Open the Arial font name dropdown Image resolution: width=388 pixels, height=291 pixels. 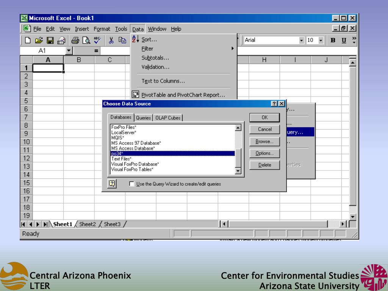pyautogui.click(x=301, y=40)
